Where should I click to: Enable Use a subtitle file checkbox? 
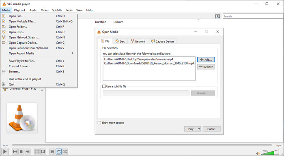(104, 86)
